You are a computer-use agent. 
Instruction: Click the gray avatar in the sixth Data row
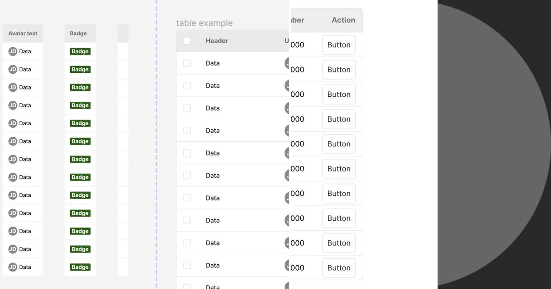click(287, 175)
